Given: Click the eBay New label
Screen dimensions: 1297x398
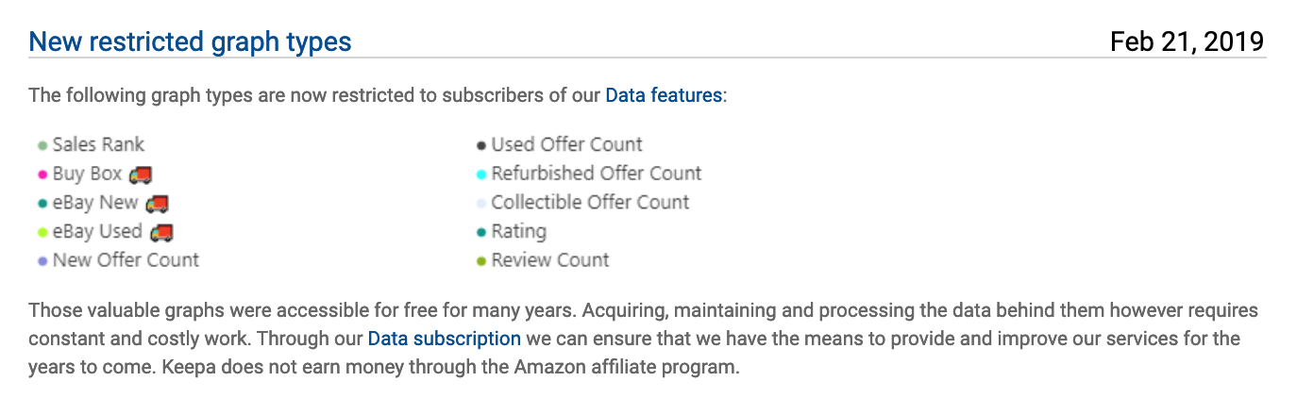Looking at the screenshot, I should (x=95, y=202).
